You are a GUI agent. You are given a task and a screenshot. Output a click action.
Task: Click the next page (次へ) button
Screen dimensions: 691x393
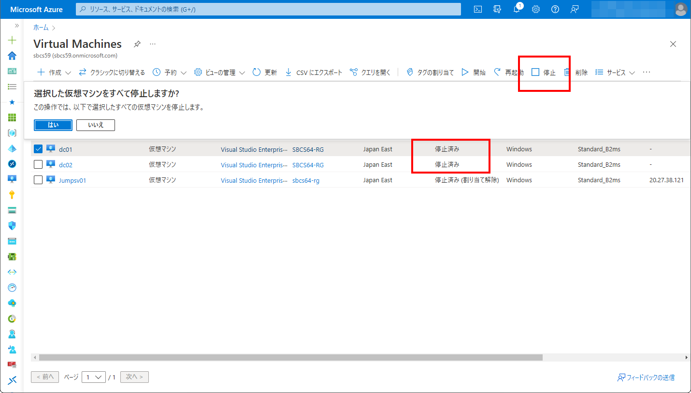[x=134, y=377]
